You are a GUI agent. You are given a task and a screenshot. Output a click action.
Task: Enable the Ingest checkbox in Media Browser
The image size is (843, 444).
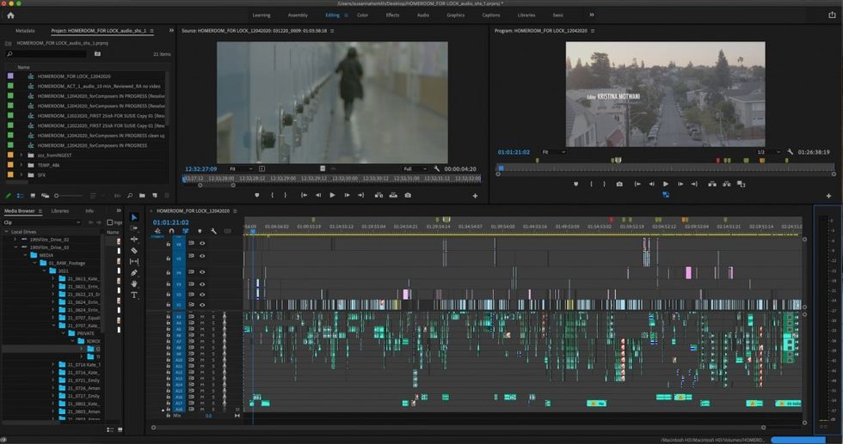(110, 222)
